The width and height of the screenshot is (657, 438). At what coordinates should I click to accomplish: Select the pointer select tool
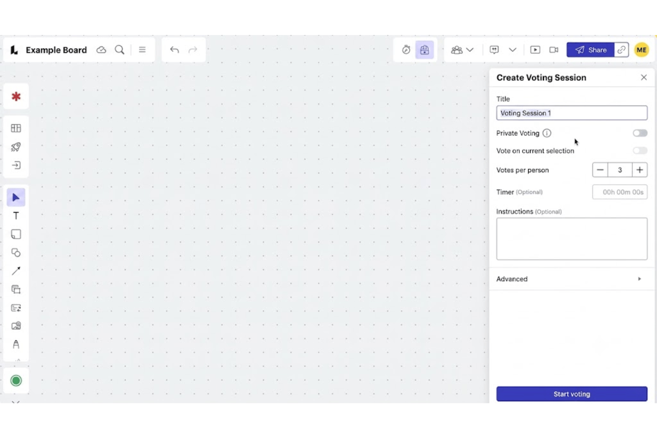16,197
